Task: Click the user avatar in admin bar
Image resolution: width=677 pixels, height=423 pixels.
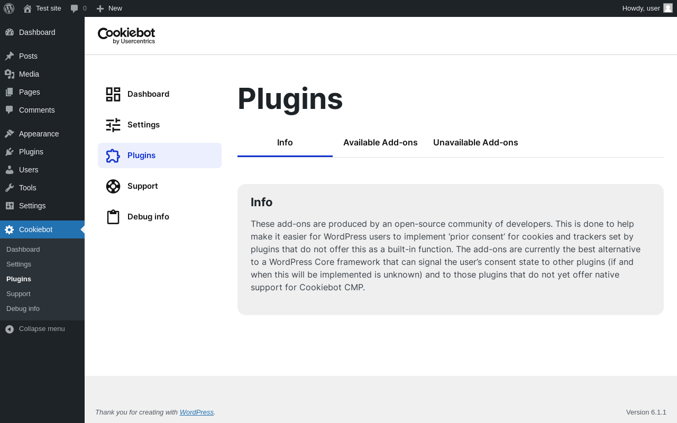Action: (668, 8)
